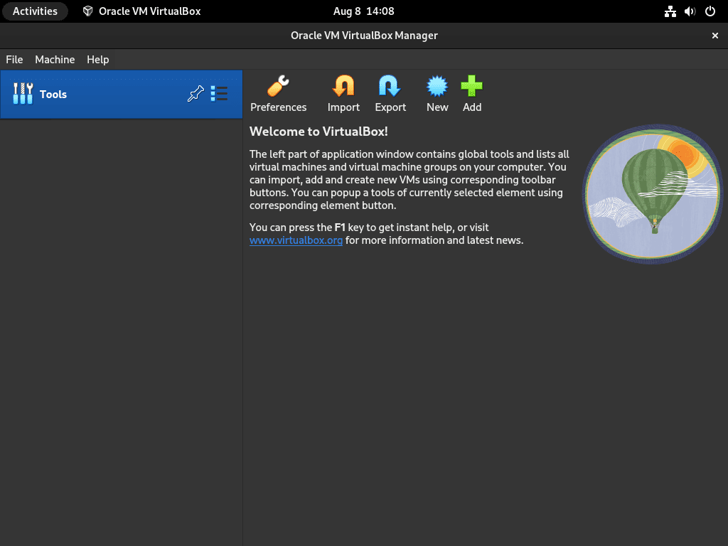The height and width of the screenshot is (546, 728).
Task: Select the Import appliance icon
Action: (343, 92)
